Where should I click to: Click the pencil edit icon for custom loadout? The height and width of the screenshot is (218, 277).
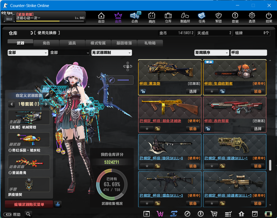coord(46,95)
